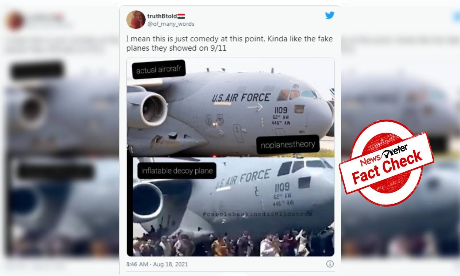Click the 'inflatable decoy plane' label
460x276 pixels.
tap(177, 171)
